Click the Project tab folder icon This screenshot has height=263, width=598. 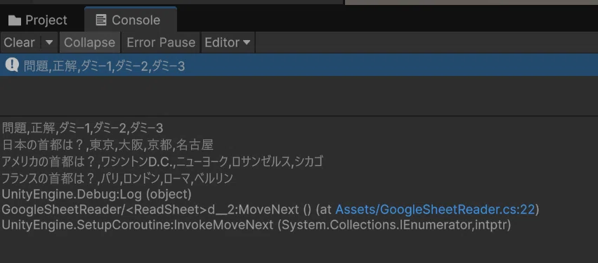[15, 20]
